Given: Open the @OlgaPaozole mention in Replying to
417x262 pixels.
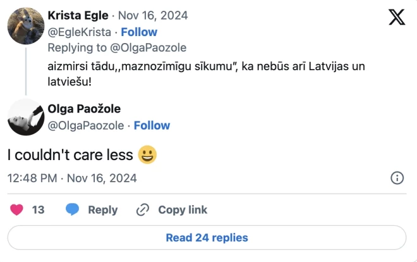Looking at the screenshot, I should (x=148, y=47).
